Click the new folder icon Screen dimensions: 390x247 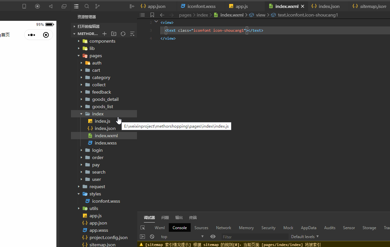pyautogui.click(x=114, y=34)
